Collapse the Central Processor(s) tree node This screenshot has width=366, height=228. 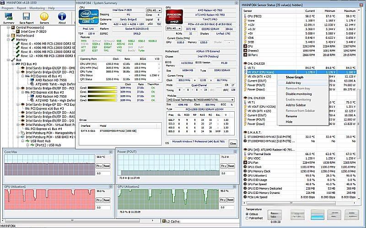pos(8,27)
